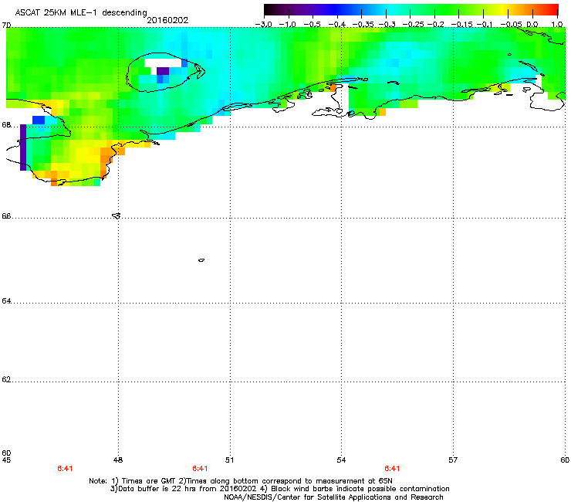Click the latitude label 70 on left axis
571x502 pixels.
point(6,25)
